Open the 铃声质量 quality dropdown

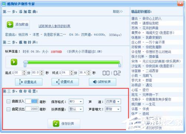click(76, 109)
